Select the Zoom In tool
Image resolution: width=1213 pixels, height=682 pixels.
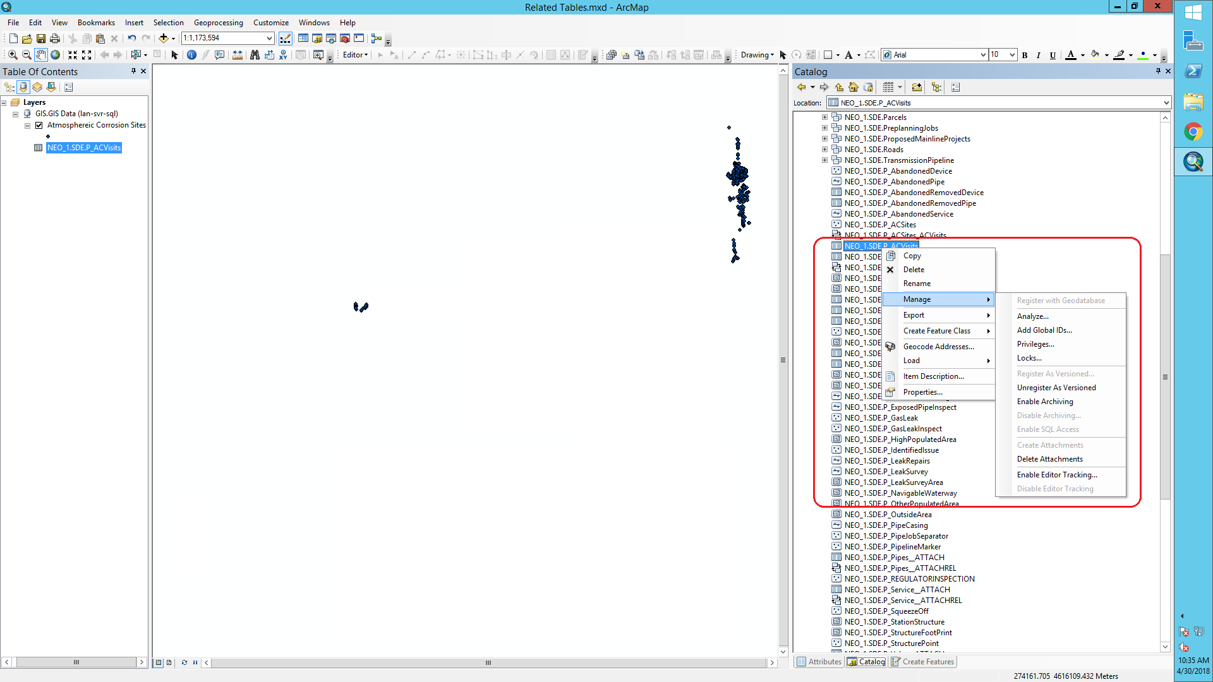[13, 55]
